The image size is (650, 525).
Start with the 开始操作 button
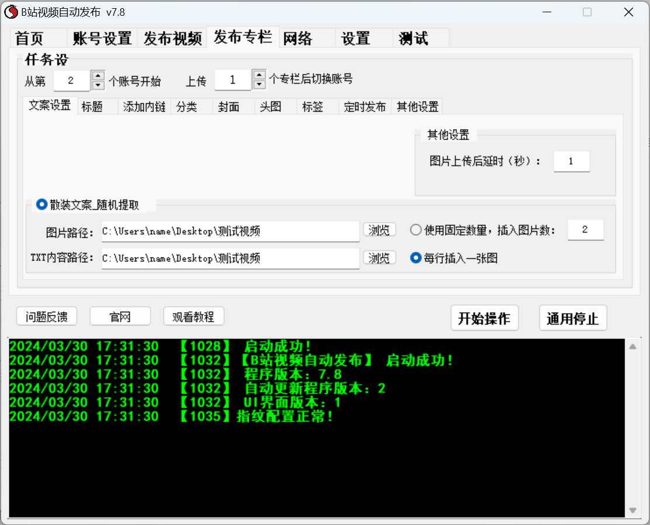click(484, 318)
